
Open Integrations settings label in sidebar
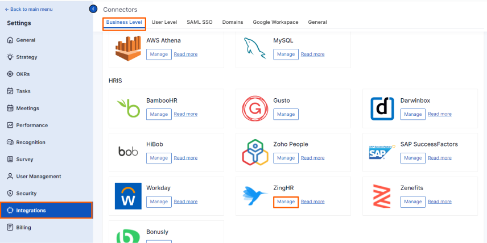[31, 211]
